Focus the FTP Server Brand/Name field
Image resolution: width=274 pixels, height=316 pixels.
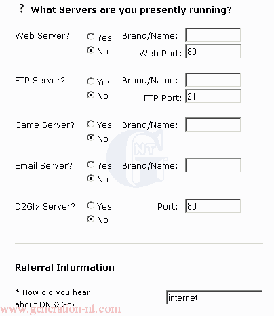tap(213, 80)
